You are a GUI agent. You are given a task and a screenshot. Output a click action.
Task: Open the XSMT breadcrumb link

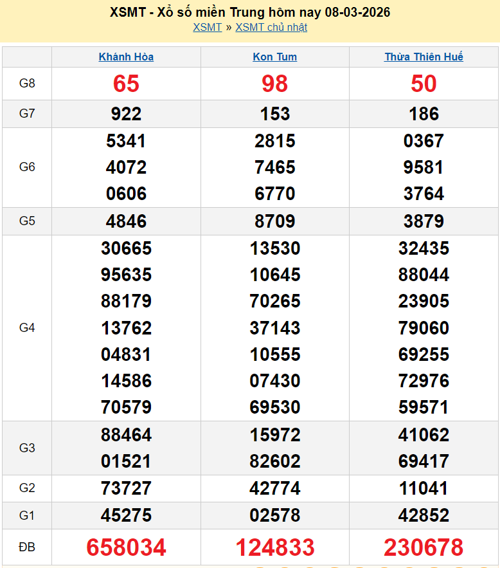coord(207,27)
